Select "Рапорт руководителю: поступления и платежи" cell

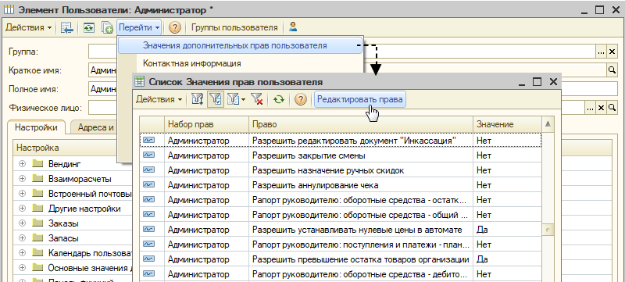[x=361, y=245]
